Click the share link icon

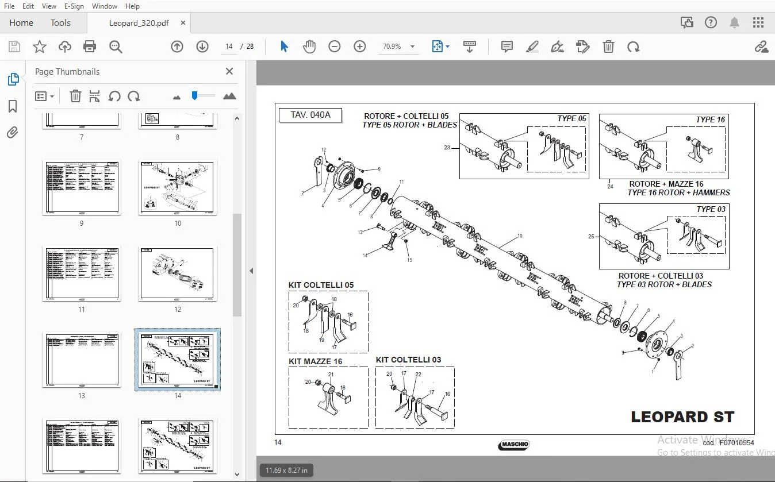[761, 47]
